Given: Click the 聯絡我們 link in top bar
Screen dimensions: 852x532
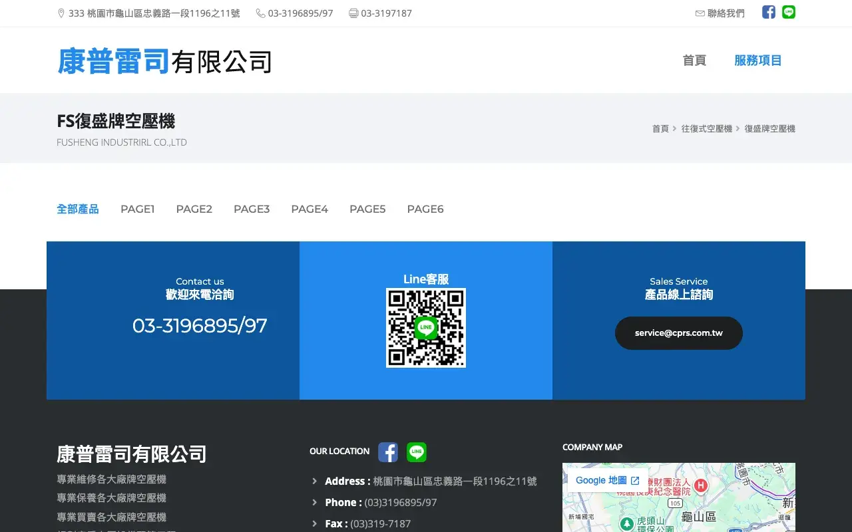Looking at the screenshot, I should click(x=726, y=13).
